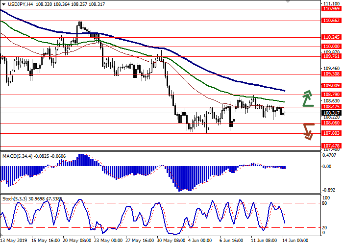Select the 107.478 support level tag

331,146
